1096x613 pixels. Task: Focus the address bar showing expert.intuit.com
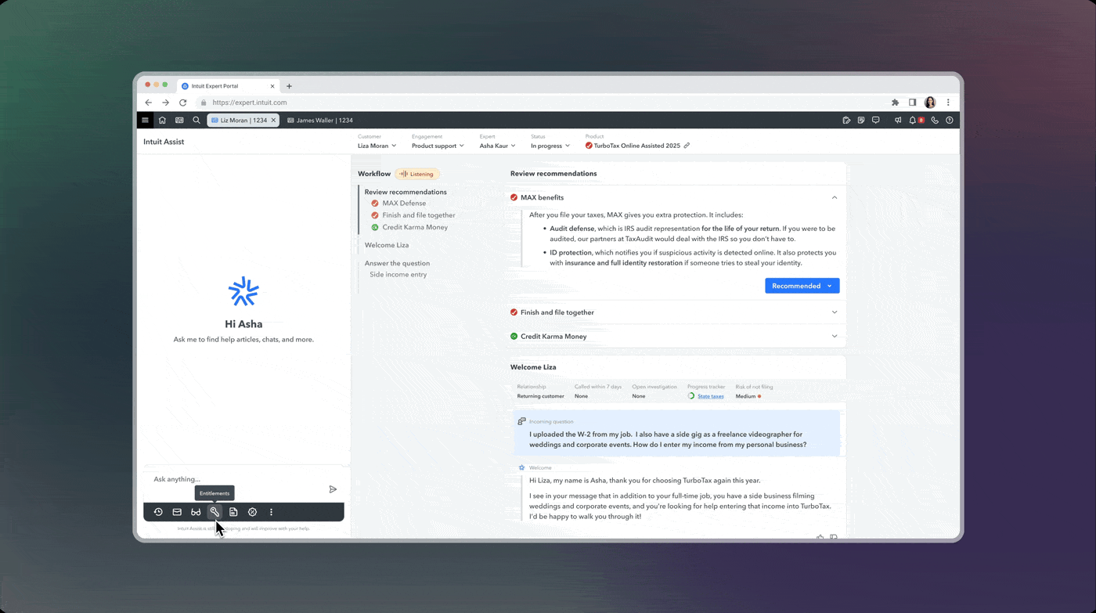point(540,103)
